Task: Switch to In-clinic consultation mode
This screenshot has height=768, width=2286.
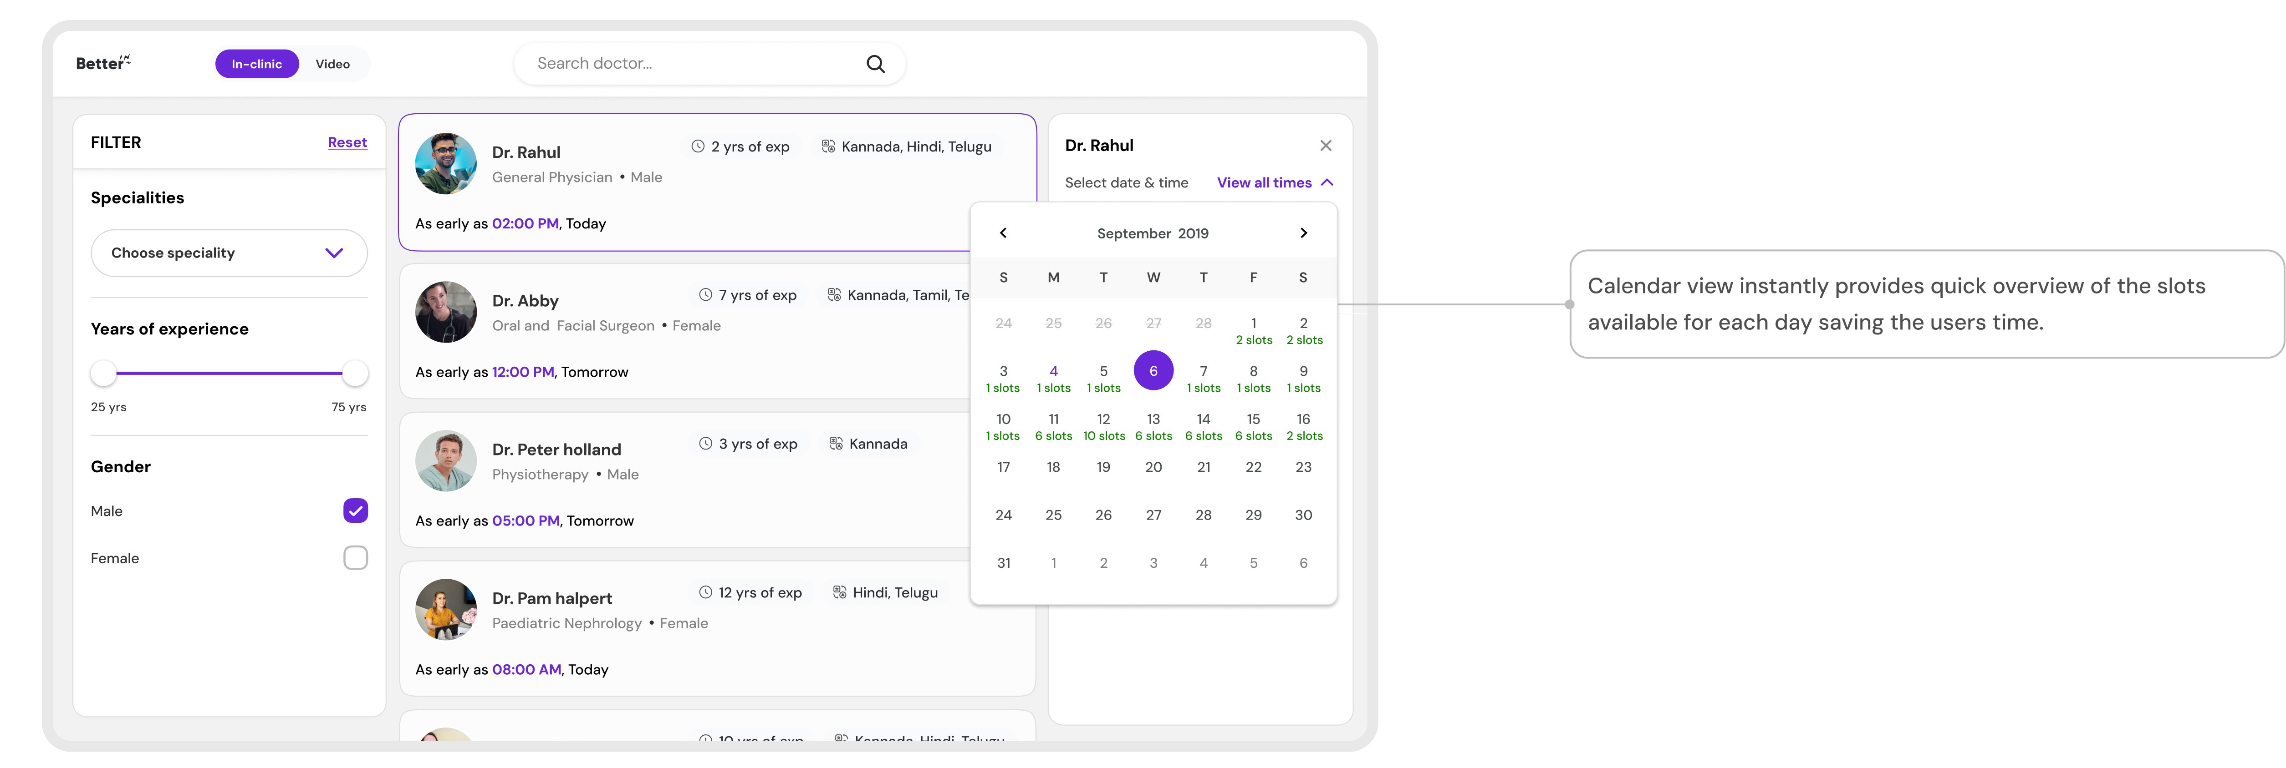Action: coord(257,64)
